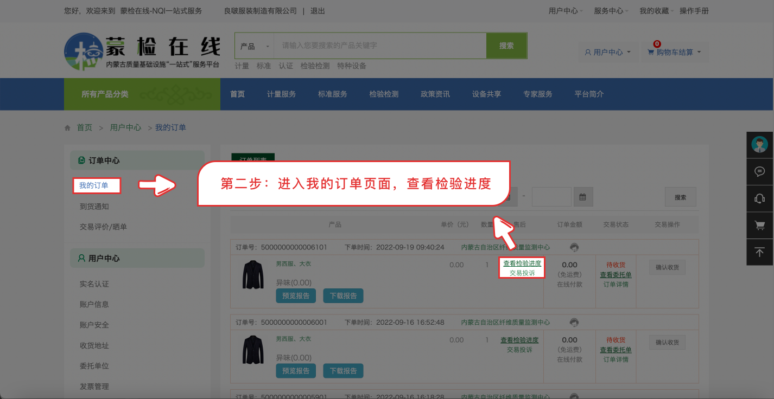The width and height of the screenshot is (774, 399).
Task: Click the headset support icon
Action: point(760,198)
